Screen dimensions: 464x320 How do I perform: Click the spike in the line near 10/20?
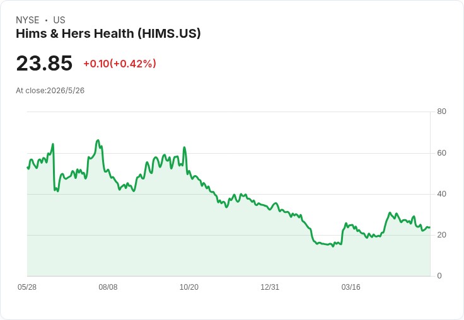point(184,147)
